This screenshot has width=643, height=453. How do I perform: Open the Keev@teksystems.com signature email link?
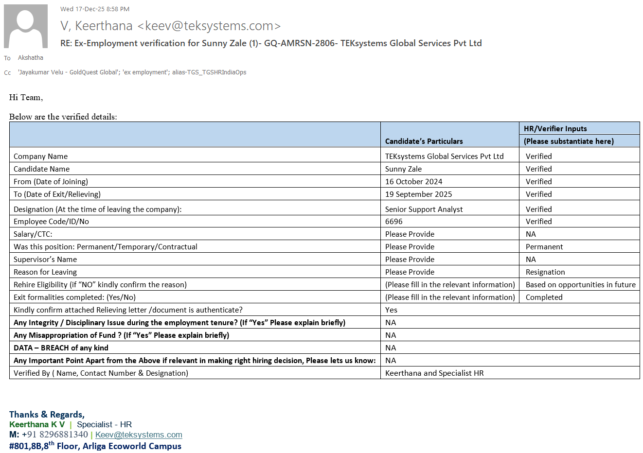click(x=139, y=435)
